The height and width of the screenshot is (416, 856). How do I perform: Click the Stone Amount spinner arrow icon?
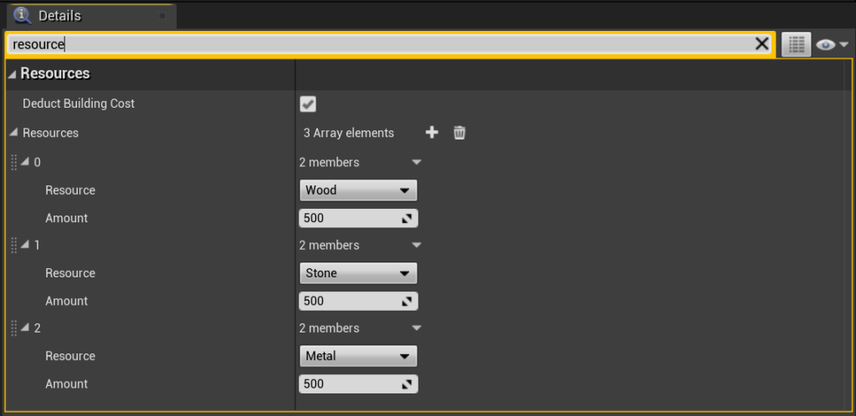[407, 302]
